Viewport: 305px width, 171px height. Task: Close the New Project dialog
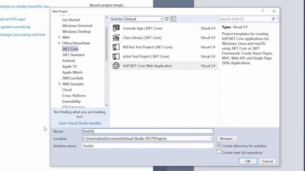click(x=274, y=11)
